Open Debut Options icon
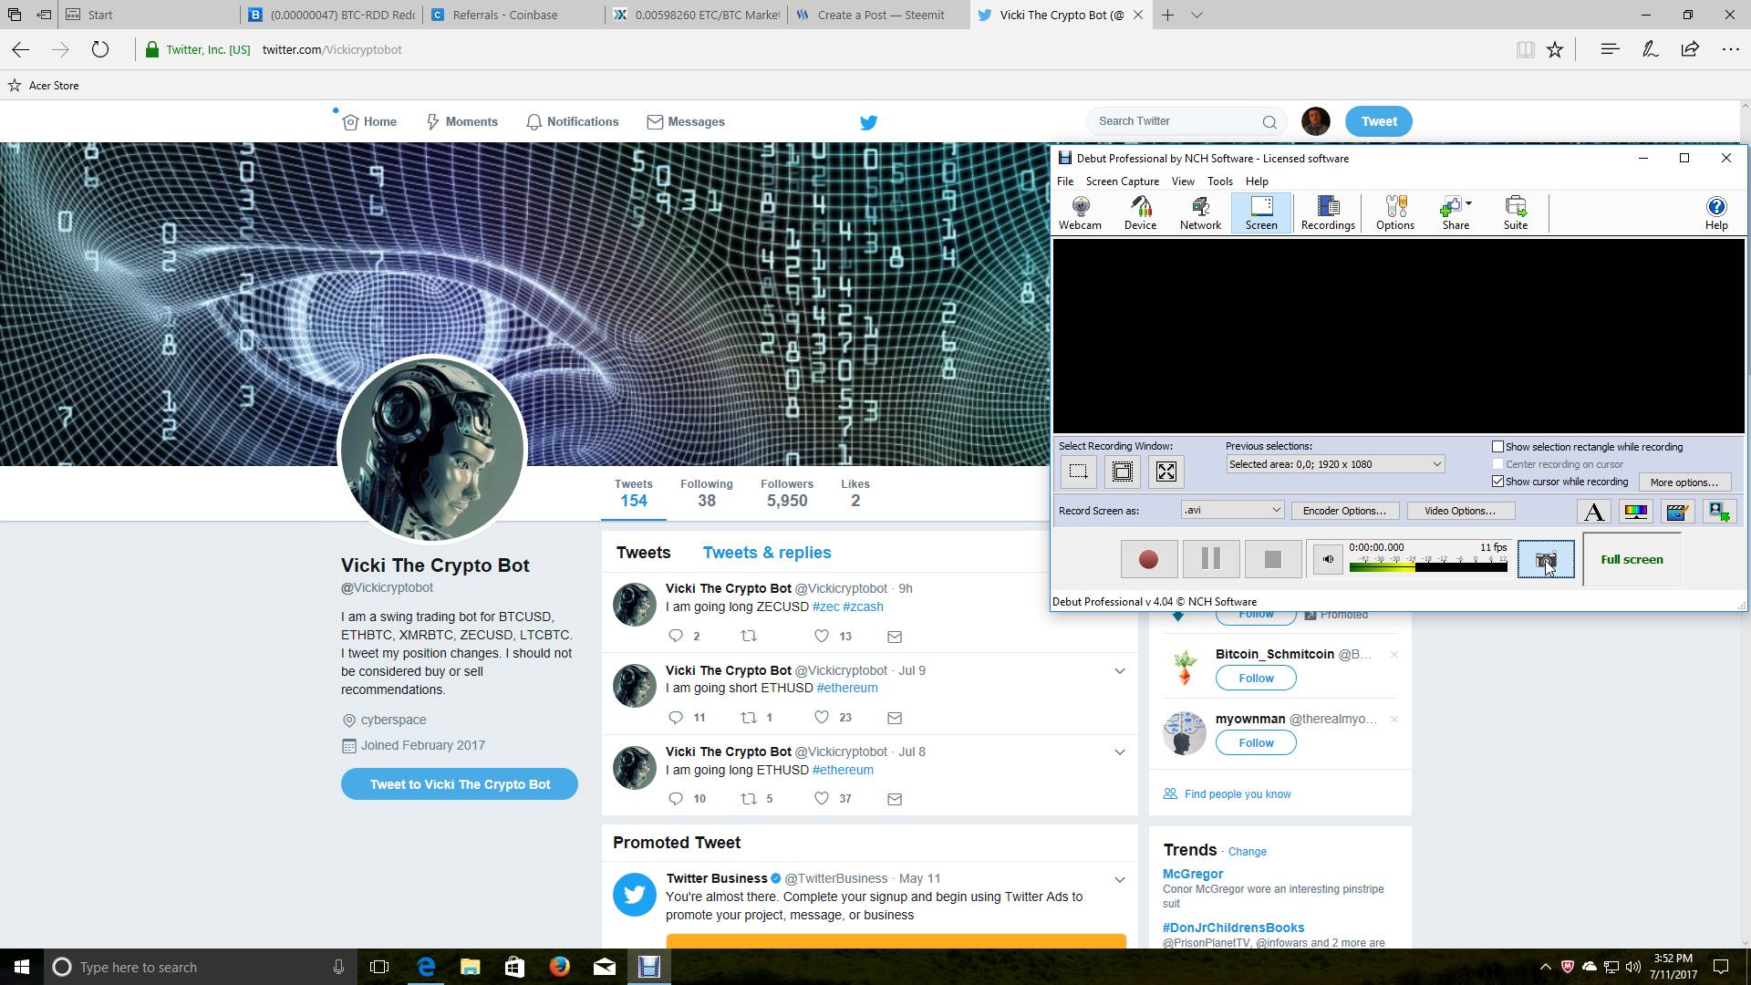 [1395, 213]
